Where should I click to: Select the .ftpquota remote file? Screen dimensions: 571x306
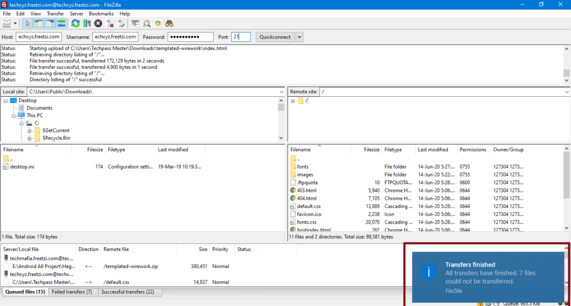307,182
